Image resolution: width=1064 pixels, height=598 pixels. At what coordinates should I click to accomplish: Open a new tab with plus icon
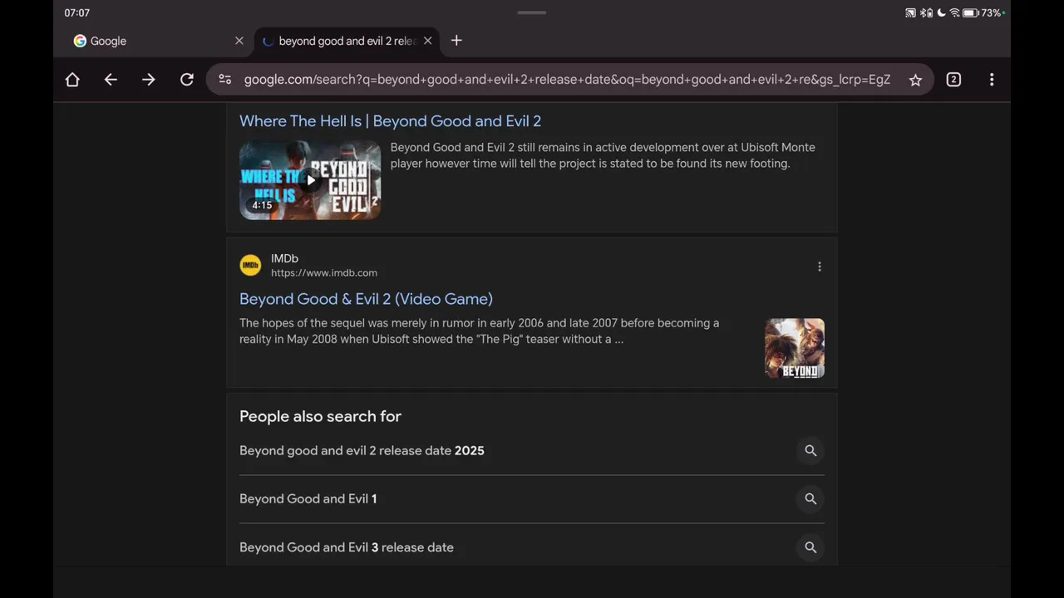tap(456, 41)
